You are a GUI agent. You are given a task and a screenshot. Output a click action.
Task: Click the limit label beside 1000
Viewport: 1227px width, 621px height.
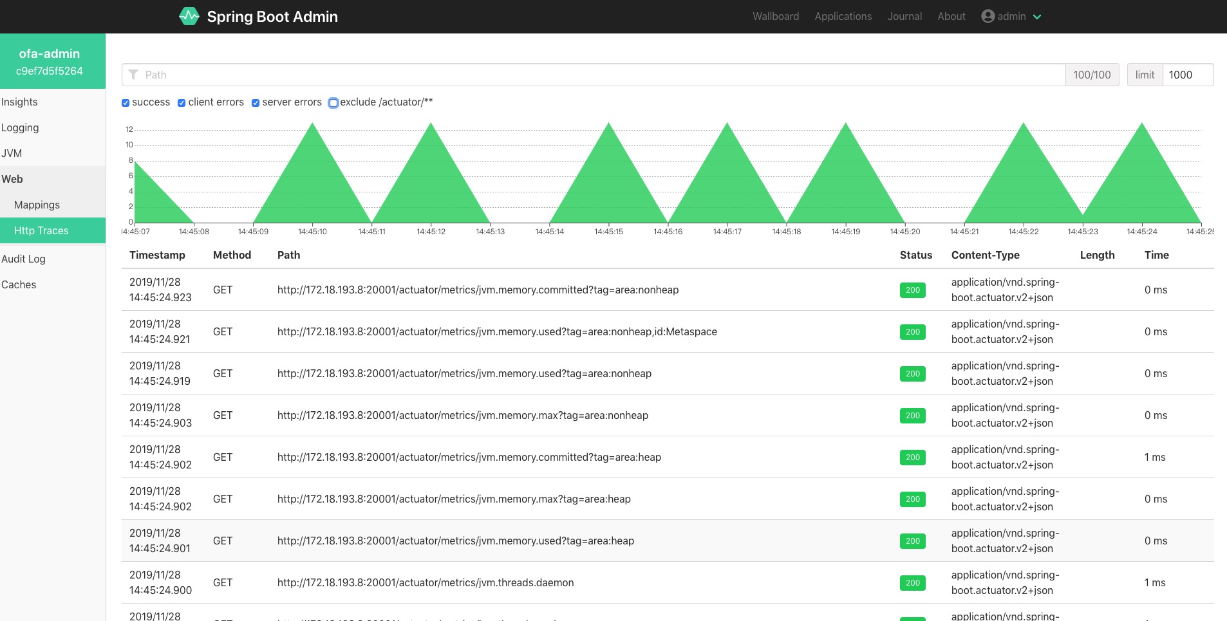[1145, 75]
